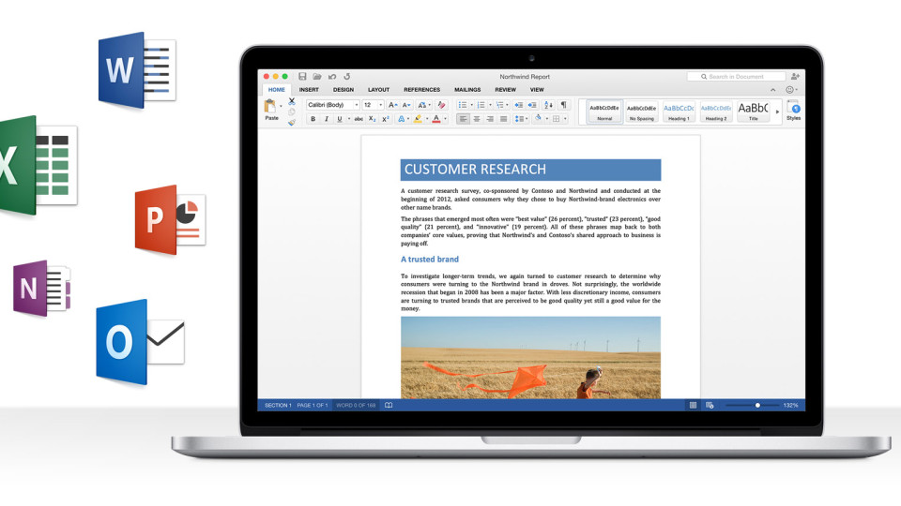Switch to the DESIGN tab
This screenshot has height=506, width=901.
(344, 90)
